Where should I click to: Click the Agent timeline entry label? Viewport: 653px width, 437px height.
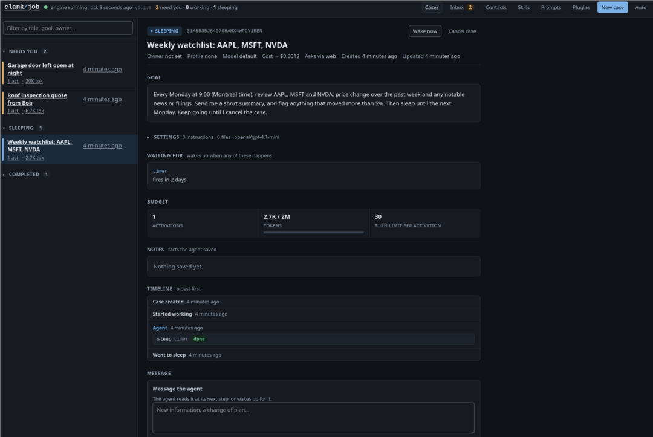[160, 328]
